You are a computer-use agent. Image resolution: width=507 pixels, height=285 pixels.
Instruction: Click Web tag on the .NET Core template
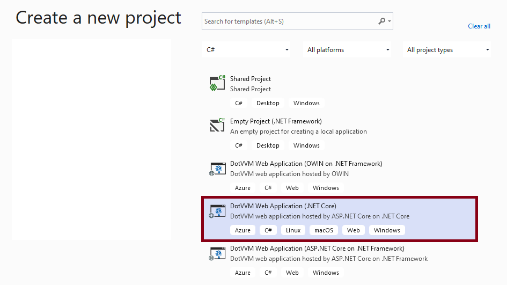coord(354,230)
